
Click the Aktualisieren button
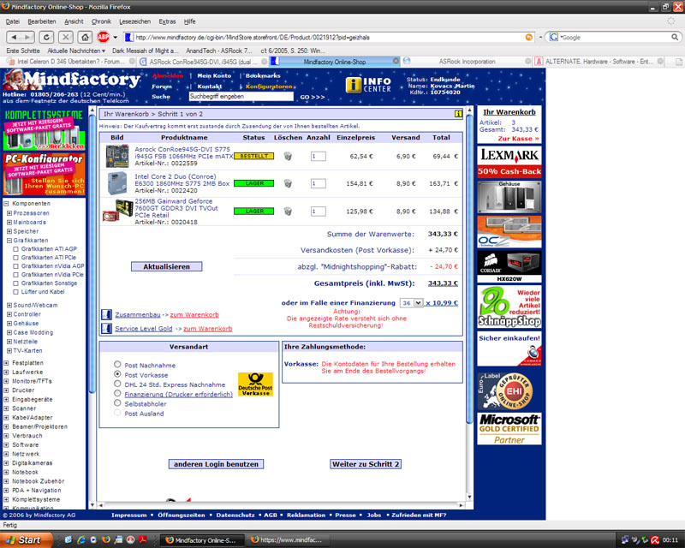coord(166,266)
